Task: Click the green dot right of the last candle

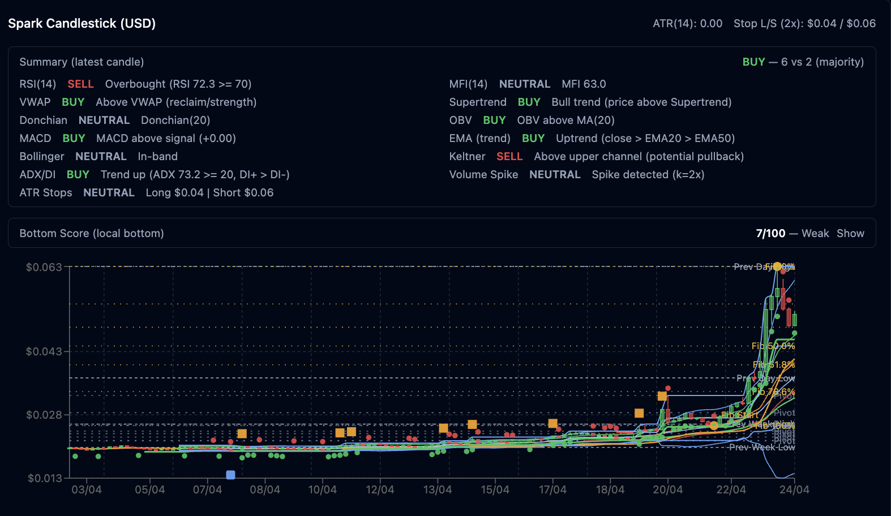Action: coord(795,333)
